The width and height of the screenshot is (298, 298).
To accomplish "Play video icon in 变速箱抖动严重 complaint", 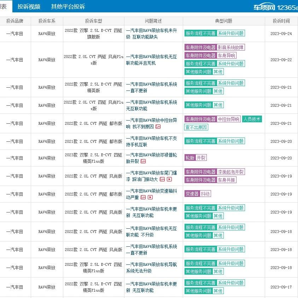I will (x=150, y=197).
